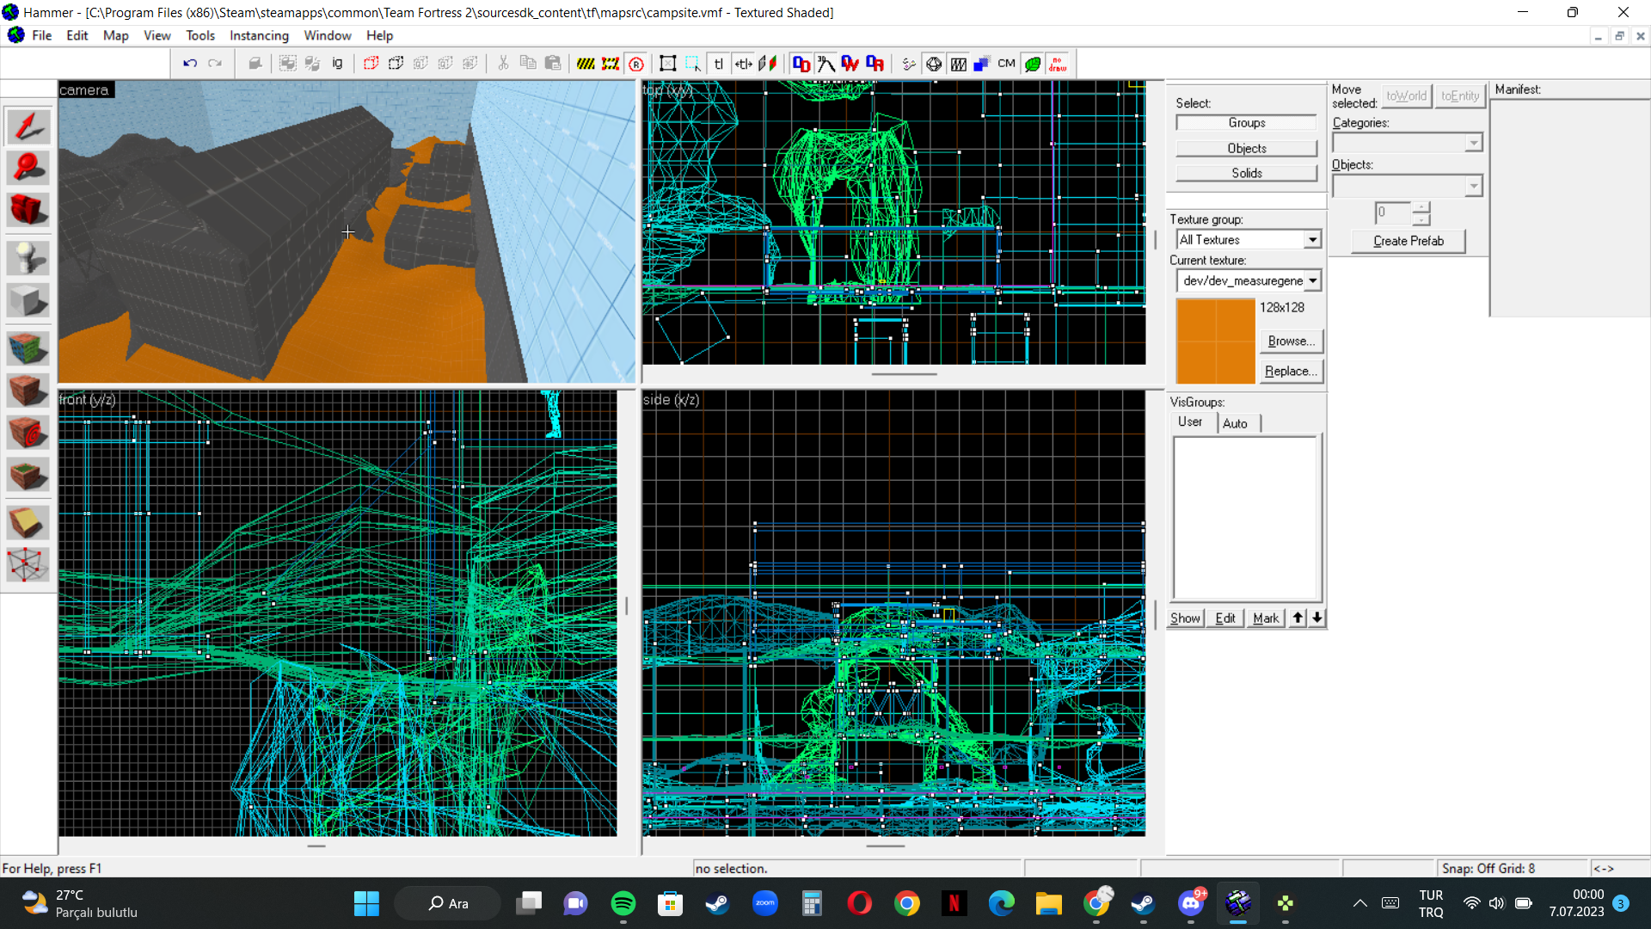Decrease the prefab count spinner value

click(x=1421, y=219)
